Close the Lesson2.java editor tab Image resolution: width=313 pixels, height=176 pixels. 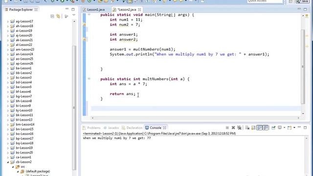[x=139, y=10]
